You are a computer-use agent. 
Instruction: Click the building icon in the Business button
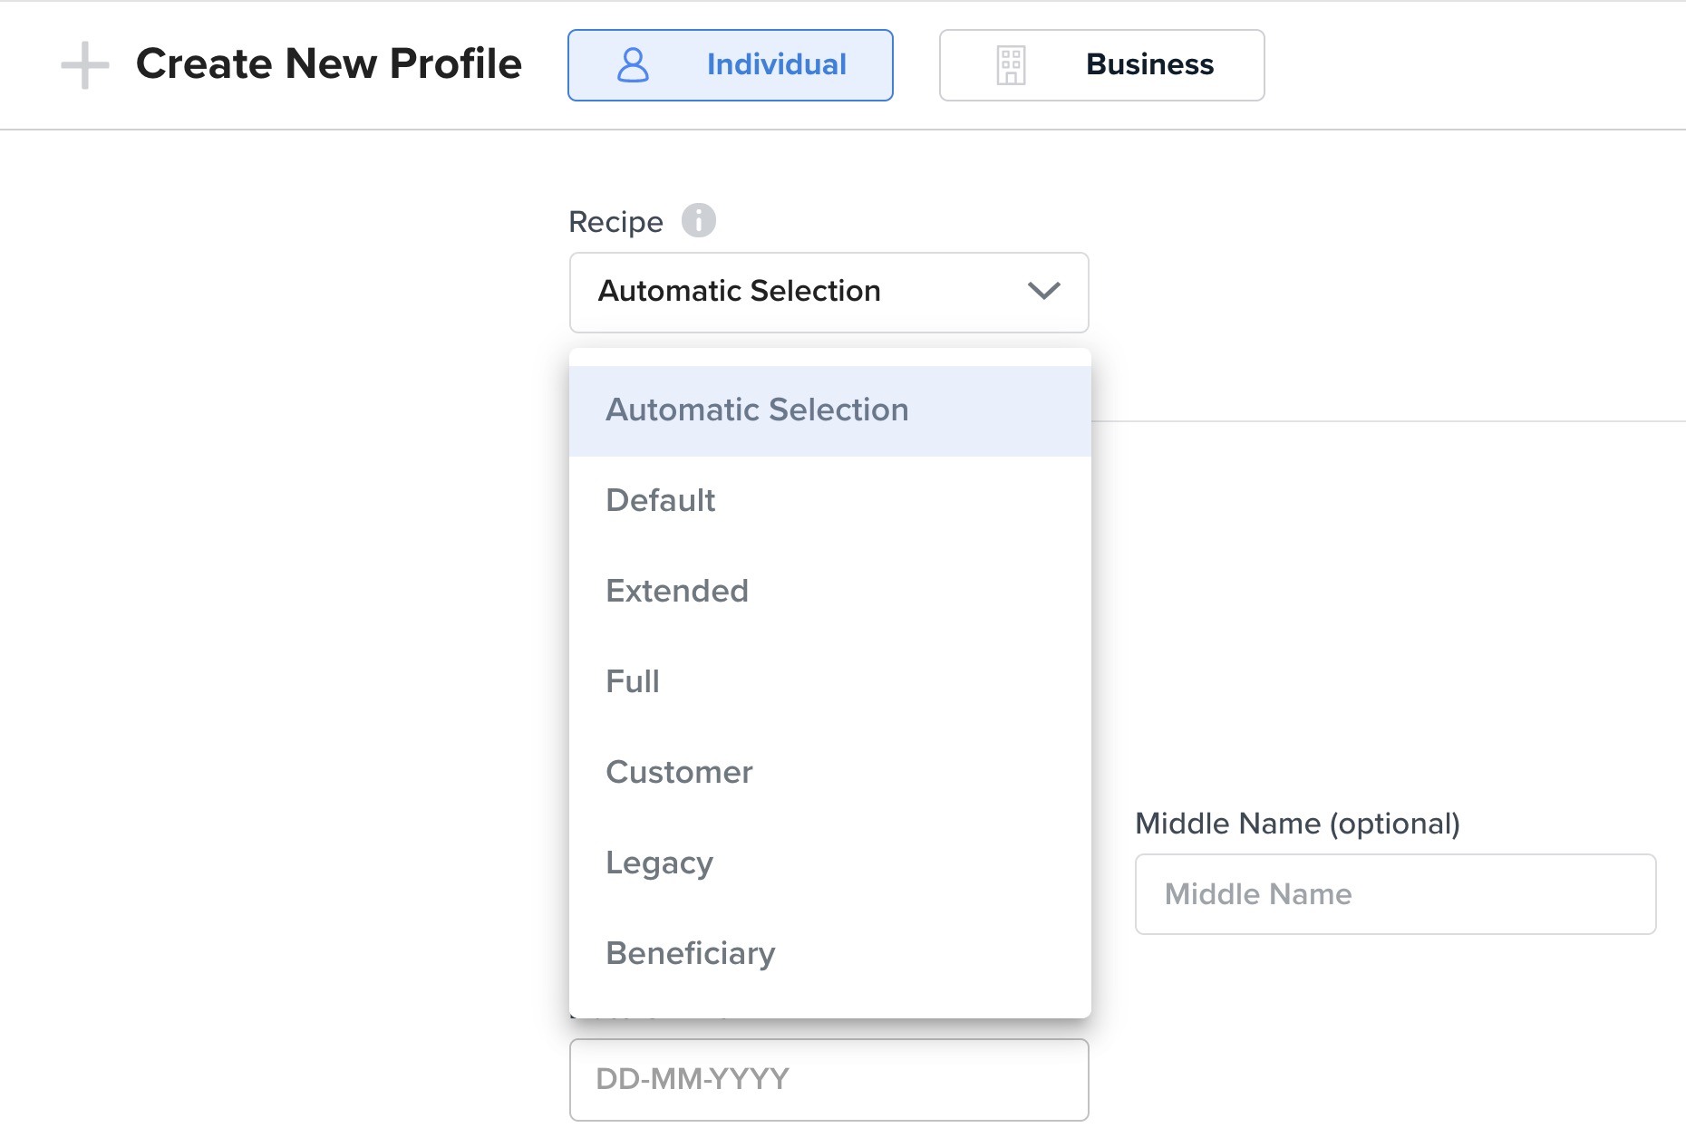(1011, 65)
